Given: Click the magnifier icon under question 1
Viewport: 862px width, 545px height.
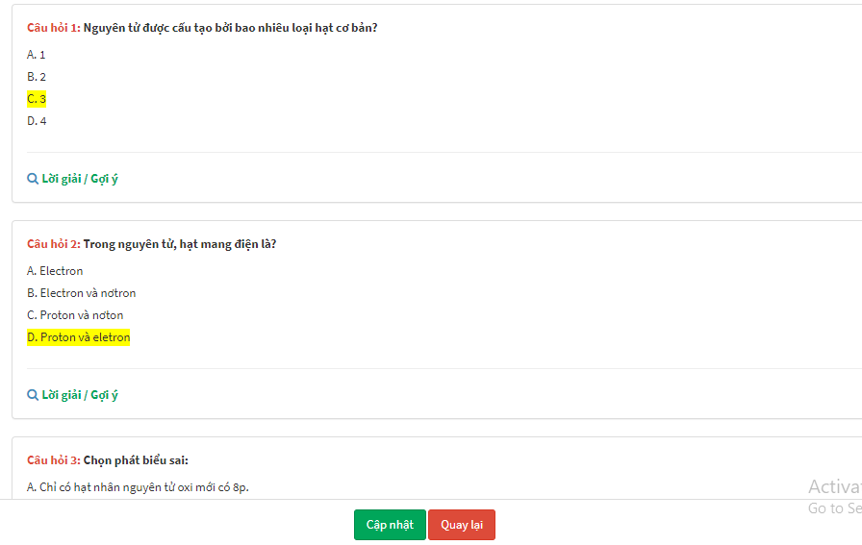Looking at the screenshot, I should 33,179.
